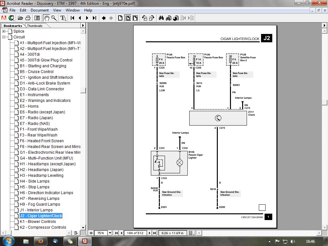Click the Adobe logo toolbar icon

(x=4, y=18)
